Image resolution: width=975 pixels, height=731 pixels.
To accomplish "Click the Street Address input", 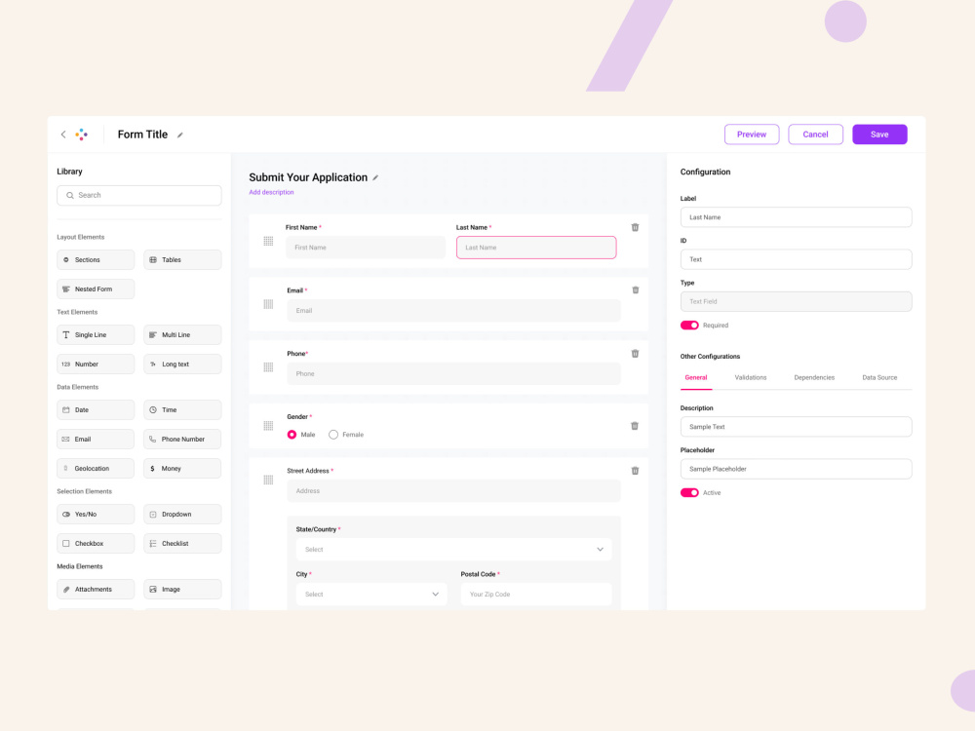I will [x=454, y=491].
